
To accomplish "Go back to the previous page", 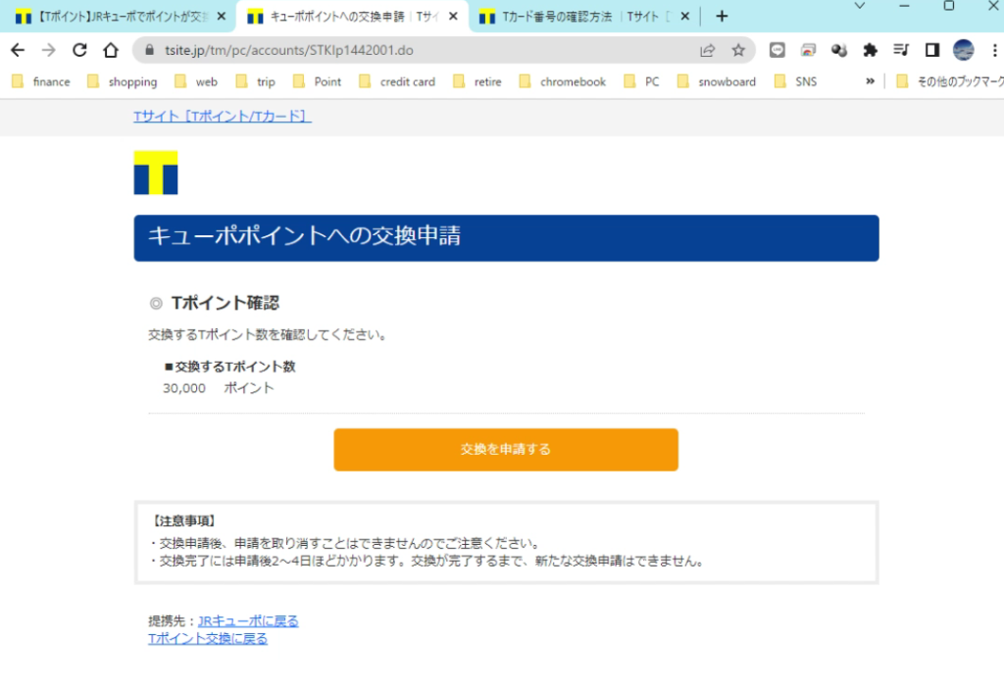I will pos(18,50).
